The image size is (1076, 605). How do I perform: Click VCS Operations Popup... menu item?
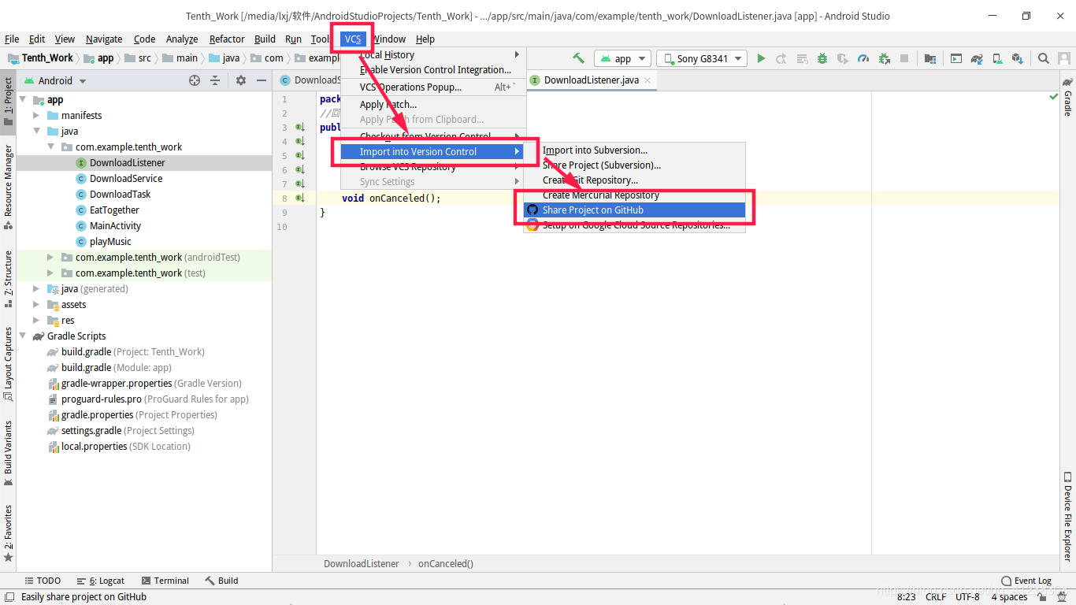tap(433, 87)
